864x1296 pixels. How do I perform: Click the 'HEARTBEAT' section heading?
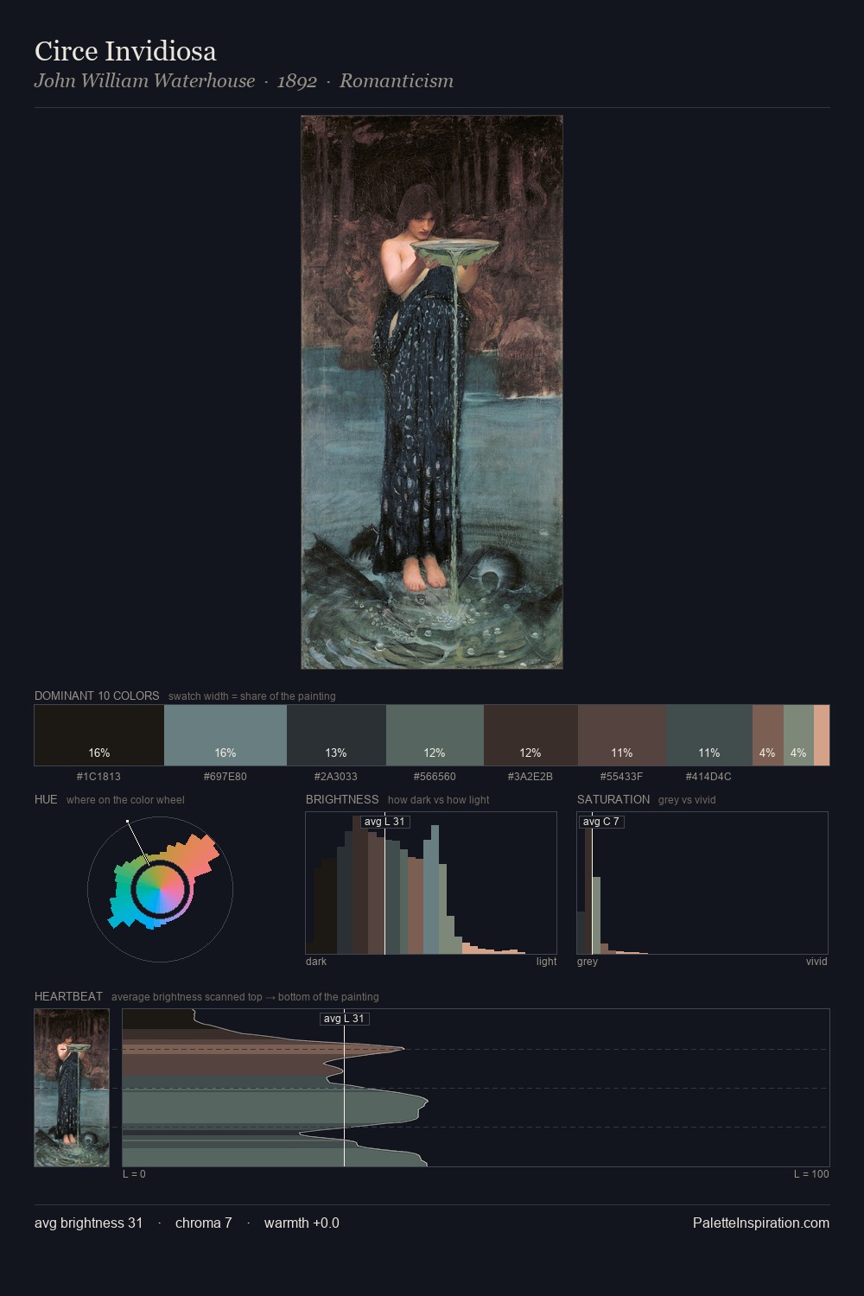68,996
